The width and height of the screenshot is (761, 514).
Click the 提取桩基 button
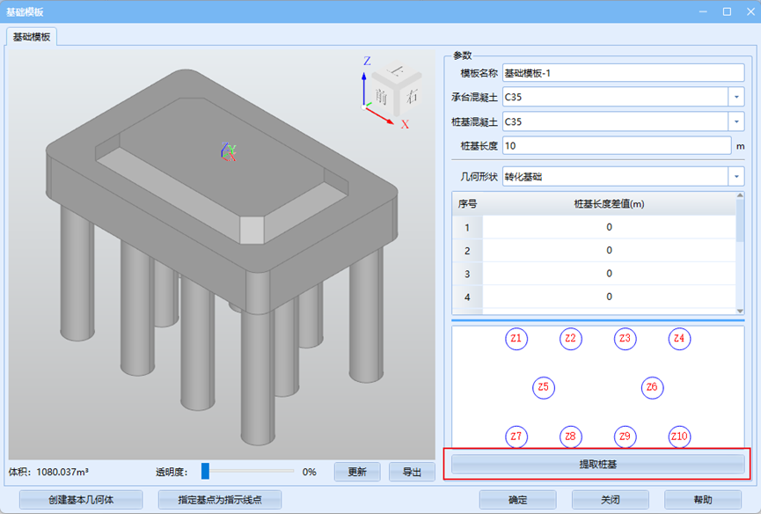pyautogui.click(x=597, y=464)
